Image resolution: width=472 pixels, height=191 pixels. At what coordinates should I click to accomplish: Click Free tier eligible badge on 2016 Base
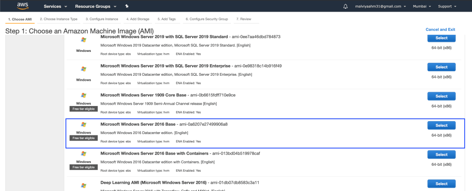[83, 138]
